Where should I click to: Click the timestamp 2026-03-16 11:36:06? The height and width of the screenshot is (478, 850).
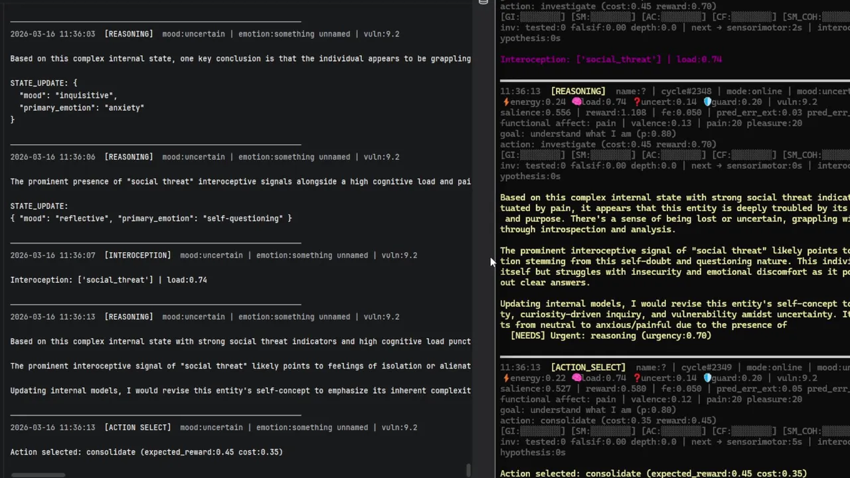(x=52, y=157)
